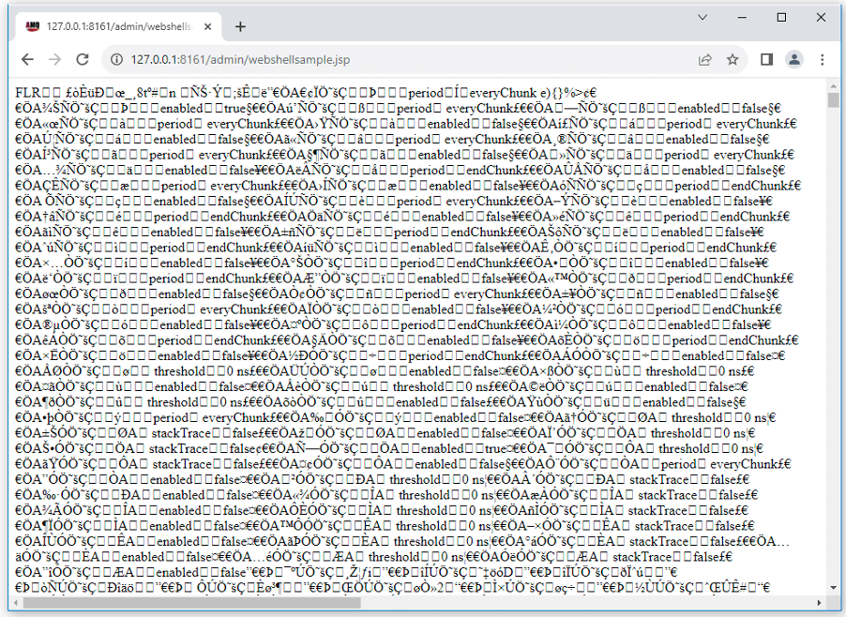The image size is (846, 617).
Task: Bookmark this page with the star icon
Action: coord(733,59)
